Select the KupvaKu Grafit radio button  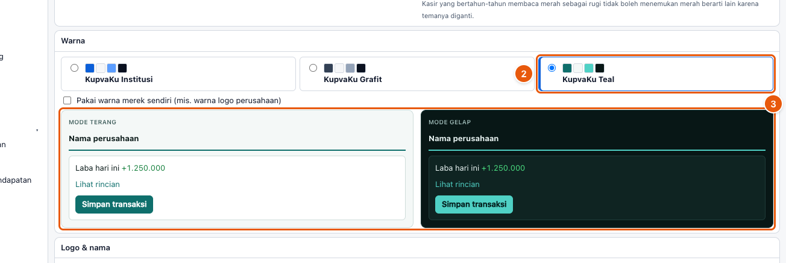[313, 68]
